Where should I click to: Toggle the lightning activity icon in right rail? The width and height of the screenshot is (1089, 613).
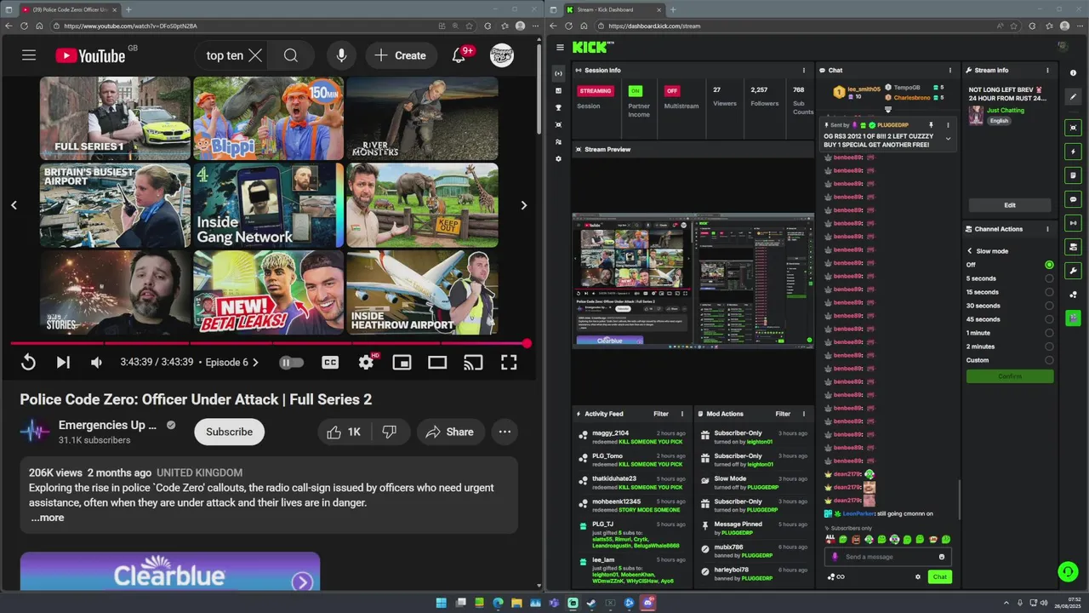(1074, 152)
